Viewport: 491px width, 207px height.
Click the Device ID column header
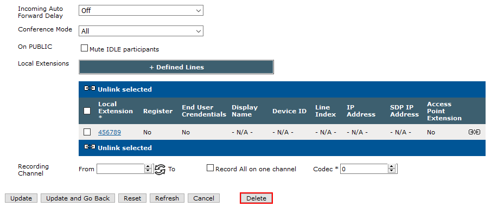[x=289, y=111]
